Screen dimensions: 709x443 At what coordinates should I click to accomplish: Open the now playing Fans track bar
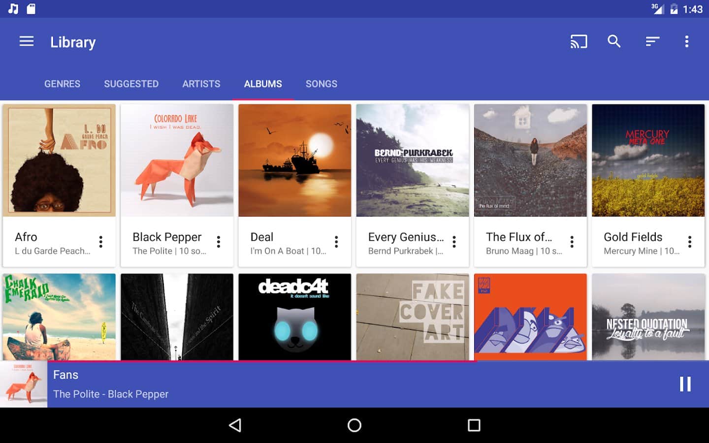[x=295, y=384]
